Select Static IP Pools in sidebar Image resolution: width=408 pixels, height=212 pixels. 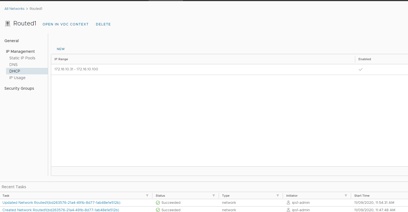coord(22,58)
